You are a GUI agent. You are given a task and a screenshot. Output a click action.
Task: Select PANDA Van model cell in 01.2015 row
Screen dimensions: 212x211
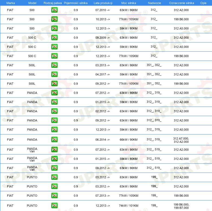[x=32, y=159]
